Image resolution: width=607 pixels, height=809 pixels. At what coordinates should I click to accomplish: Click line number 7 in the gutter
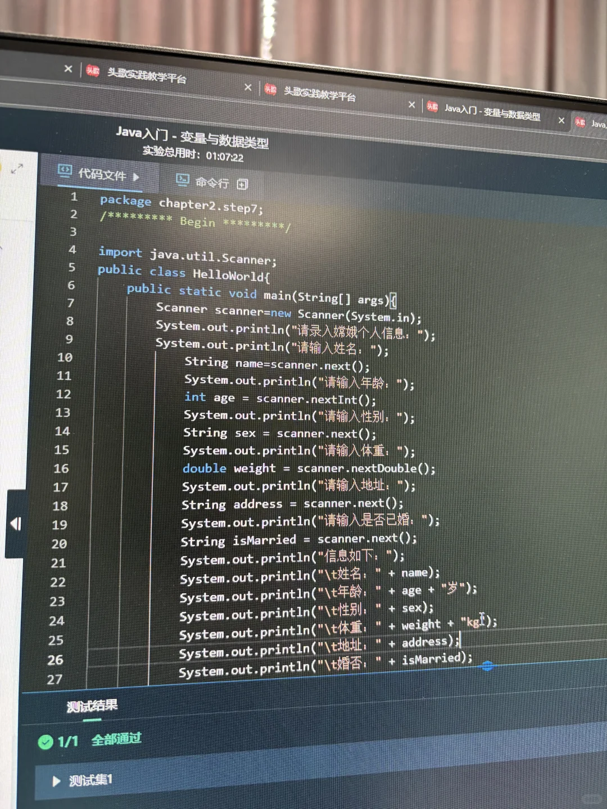tap(70, 303)
